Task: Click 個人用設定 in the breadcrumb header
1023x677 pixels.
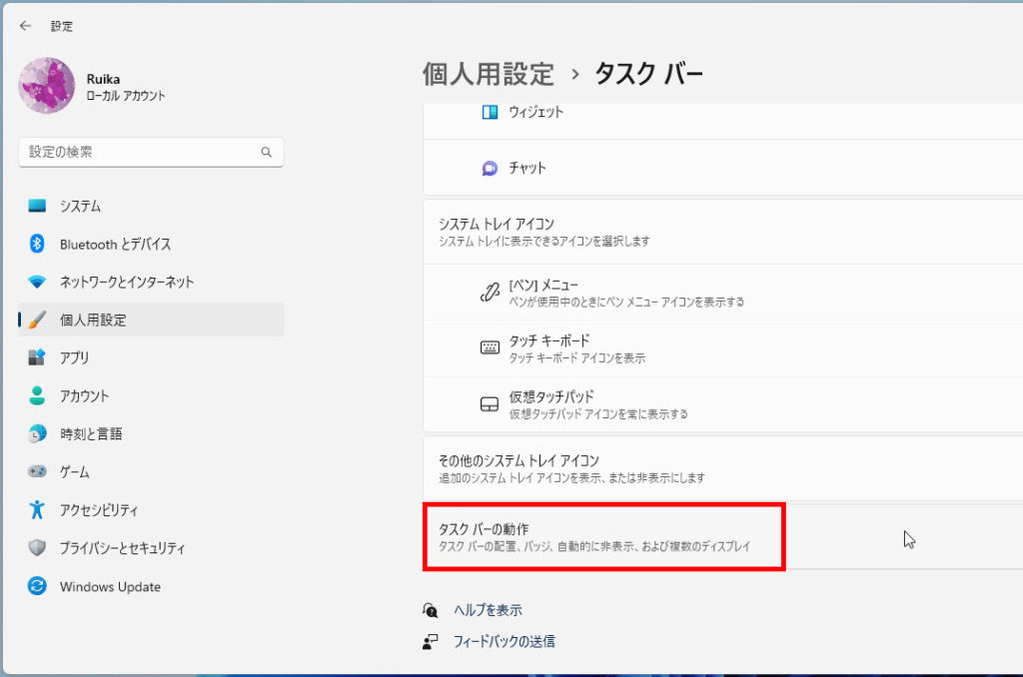Action: coord(488,73)
